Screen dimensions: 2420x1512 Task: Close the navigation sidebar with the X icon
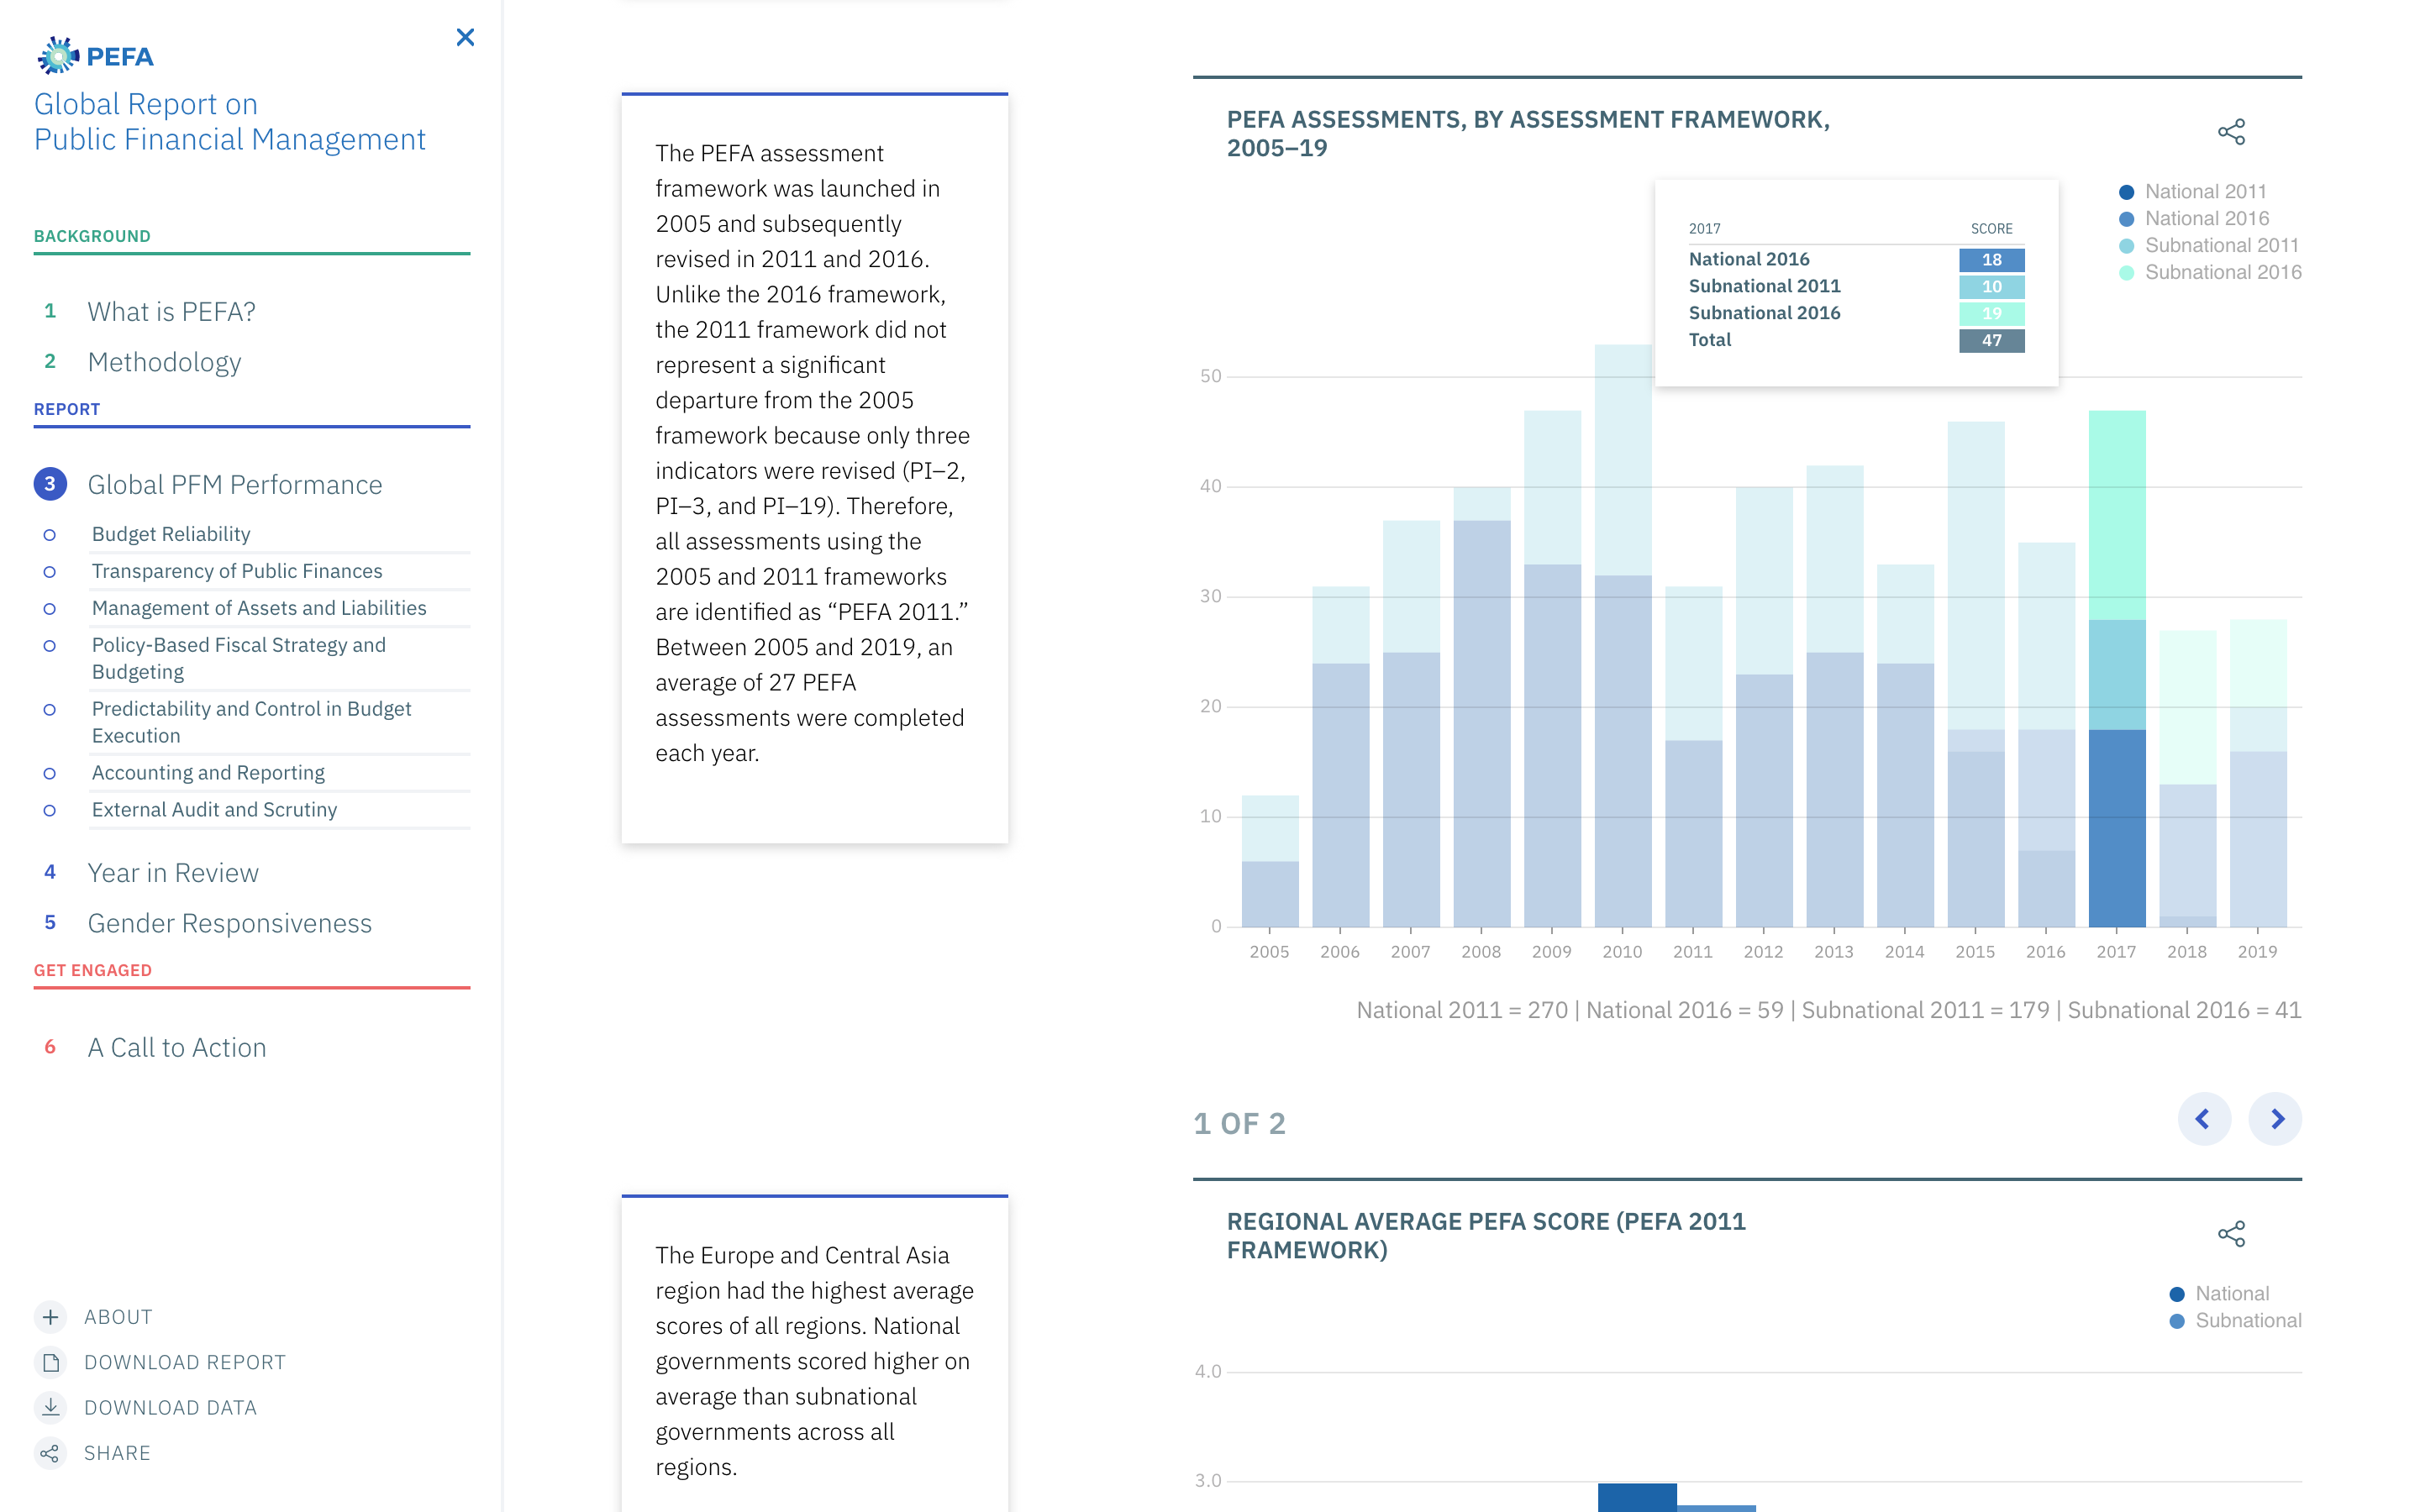point(465,37)
